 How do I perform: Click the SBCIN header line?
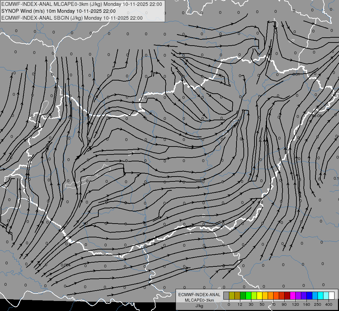tap(72, 18)
